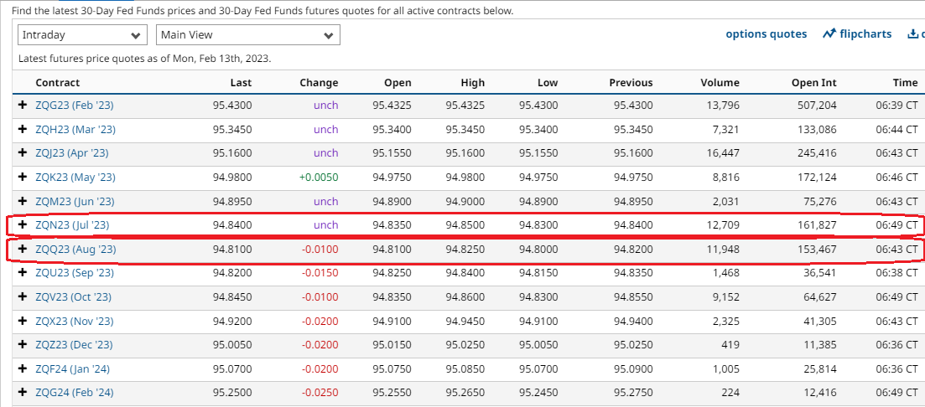Open the Intraday timeframe dropdown

click(x=82, y=35)
